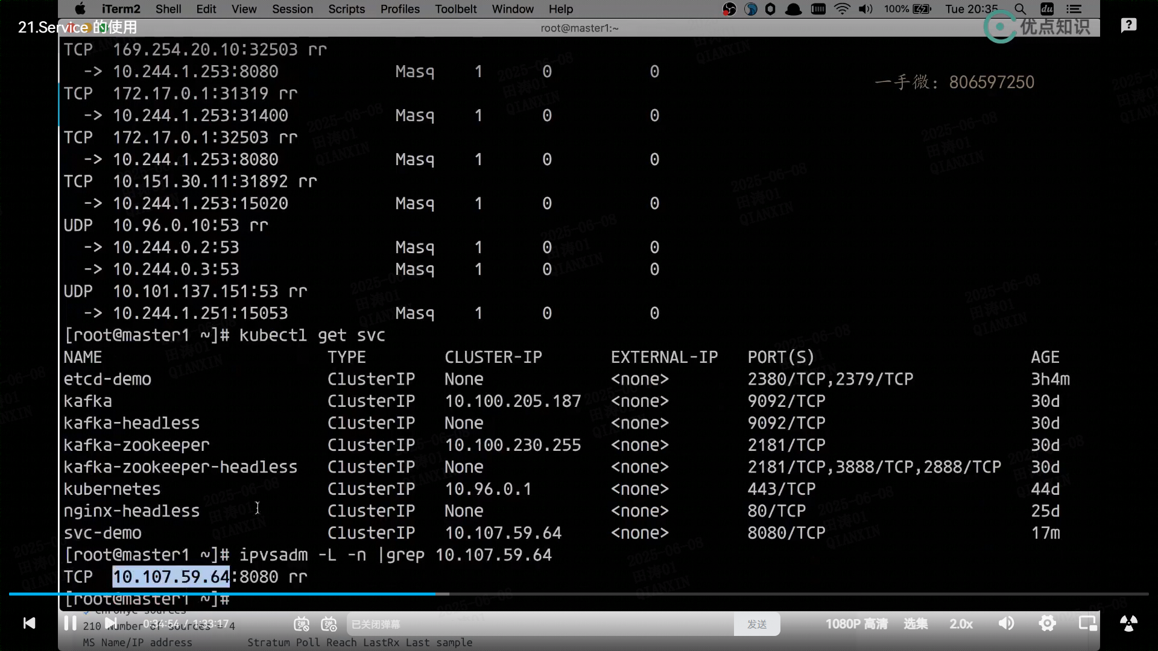Image resolution: width=1158 pixels, height=651 pixels.
Task: Click the help question mark icon
Action: (1128, 25)
